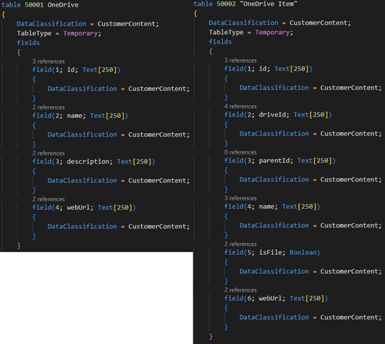Open '3 references' above id field in OneDrive table
This screenshot has width=385, height=344.
49,61
